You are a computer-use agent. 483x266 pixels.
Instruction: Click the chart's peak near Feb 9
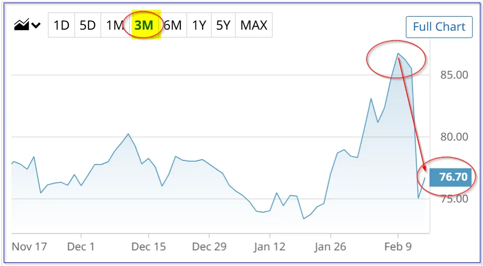click(398, 54)
